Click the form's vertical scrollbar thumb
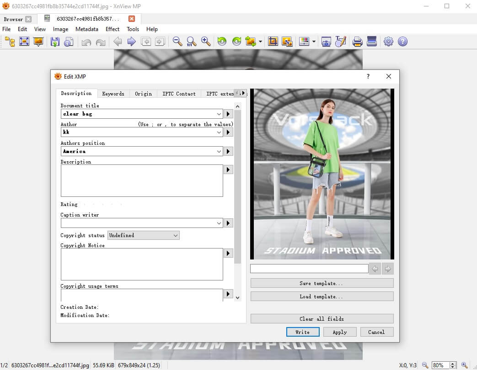The width and height of the screenshot is (477, 370). 238,187
